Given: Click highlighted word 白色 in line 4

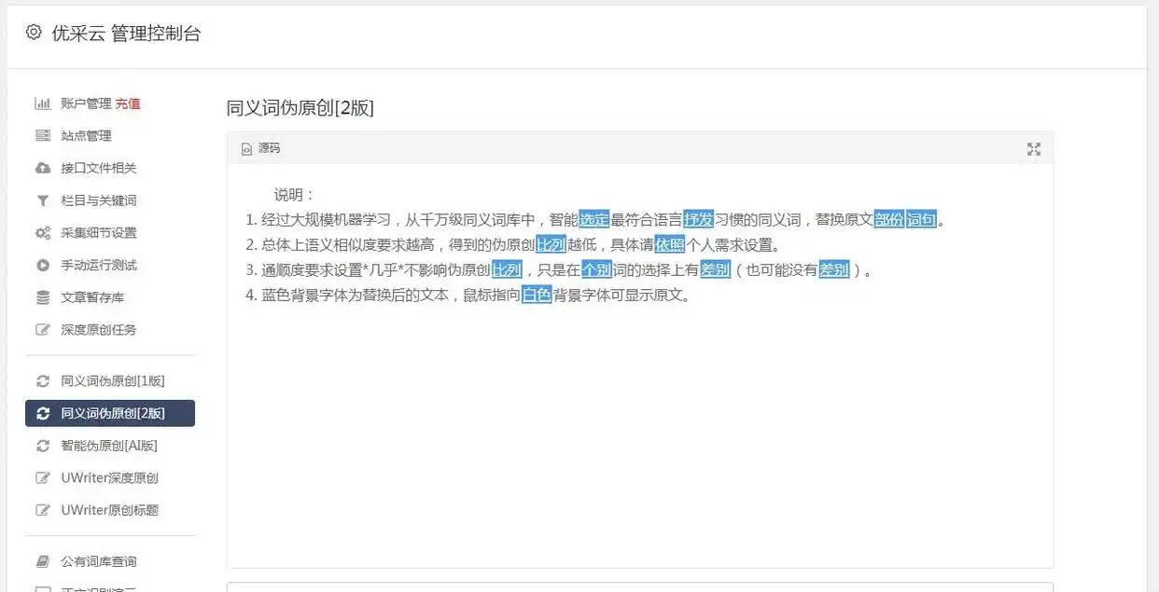Looking at the screenshot, I should coord(537,296).
